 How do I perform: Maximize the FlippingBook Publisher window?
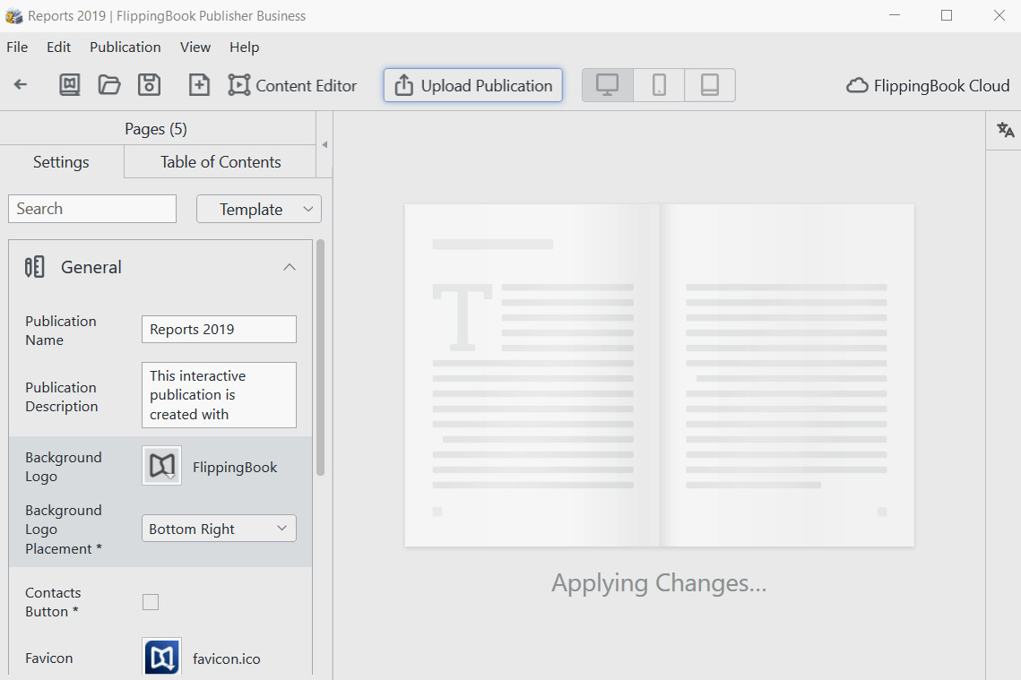click(947, 15)
